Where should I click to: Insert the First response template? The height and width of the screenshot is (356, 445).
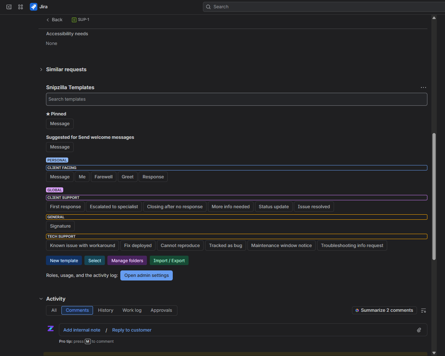[65, 207]
